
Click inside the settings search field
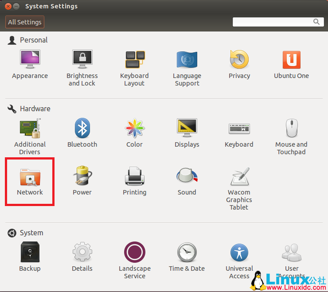pos(278,22)
